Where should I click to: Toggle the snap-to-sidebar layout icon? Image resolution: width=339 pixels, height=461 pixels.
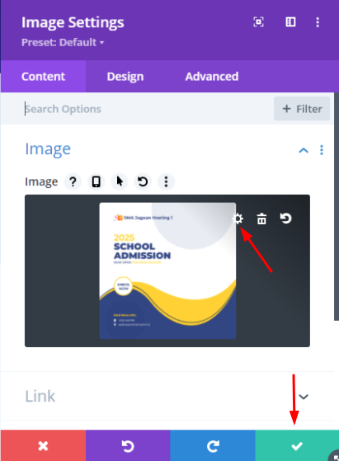coord(290,22)
